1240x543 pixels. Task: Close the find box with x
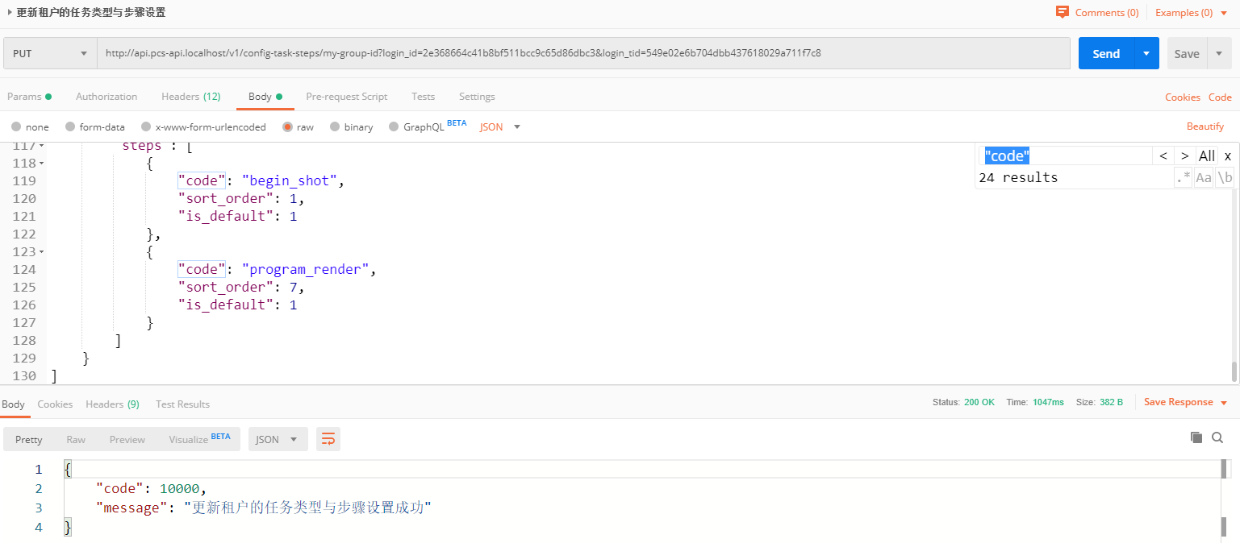[1227, 156]
